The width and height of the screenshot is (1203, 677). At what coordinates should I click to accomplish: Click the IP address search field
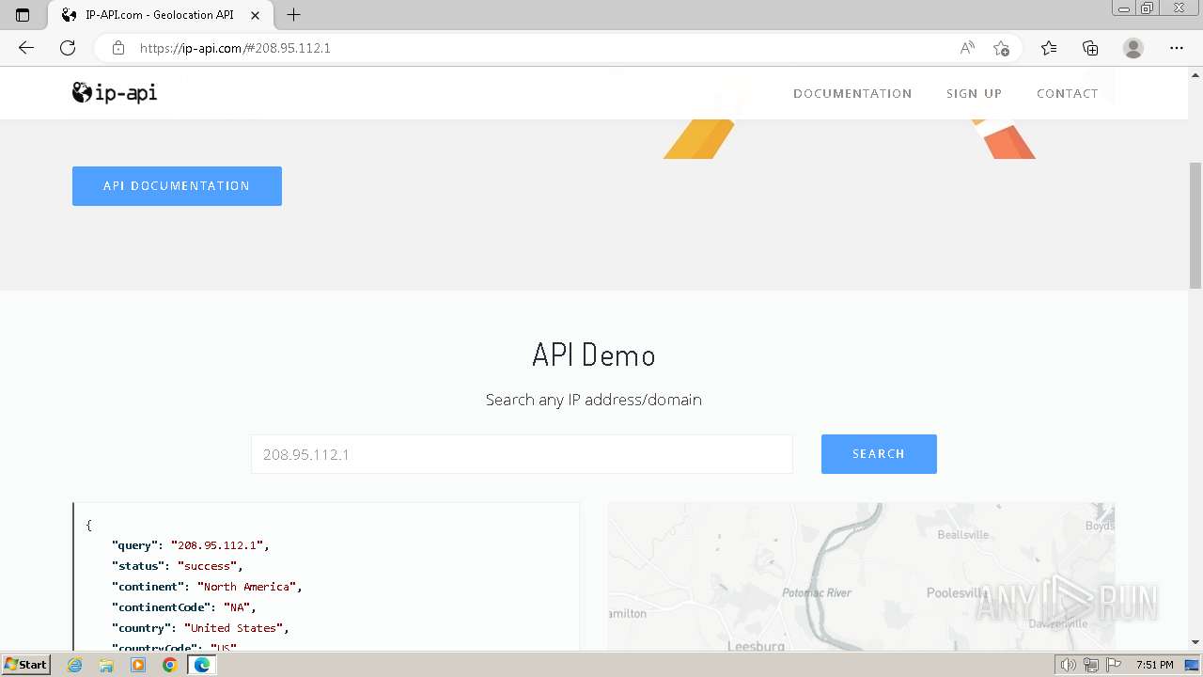click(522, 454)
